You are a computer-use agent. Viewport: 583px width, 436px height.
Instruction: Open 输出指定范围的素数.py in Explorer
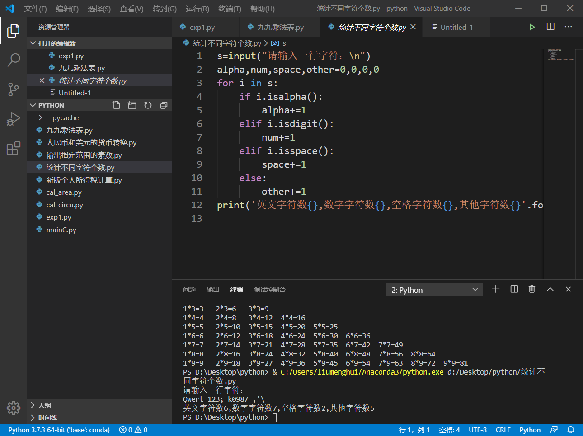click(x=99, y=155)
